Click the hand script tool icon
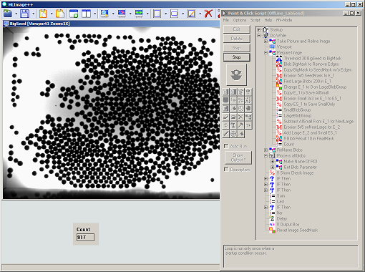Screen dimensions: 365x272 248,109
